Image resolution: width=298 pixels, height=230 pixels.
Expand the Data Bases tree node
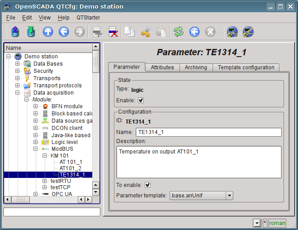(x=17, y=63)
